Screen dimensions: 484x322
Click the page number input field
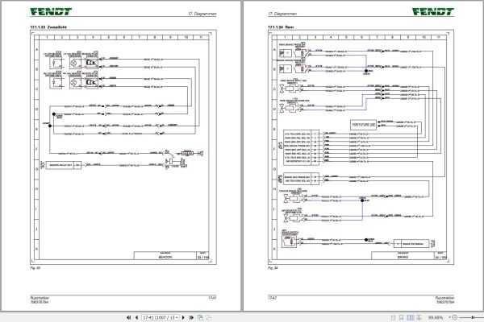click(158, 317)
